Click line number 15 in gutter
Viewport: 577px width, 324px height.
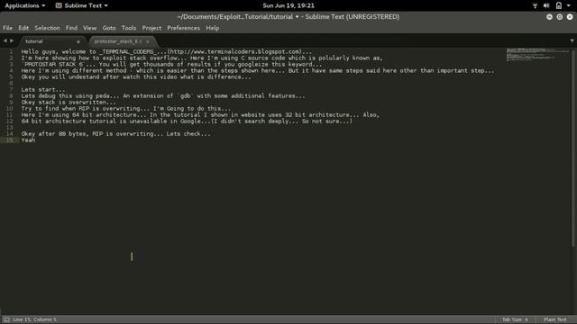point(9,140)
